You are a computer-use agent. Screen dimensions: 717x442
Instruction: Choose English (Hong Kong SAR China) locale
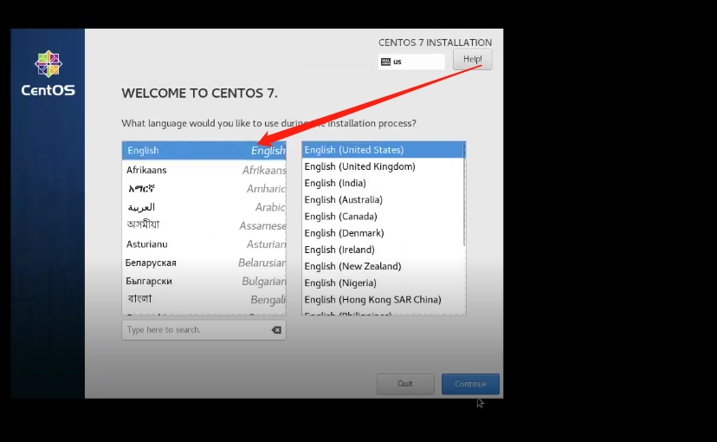(383, 300)
